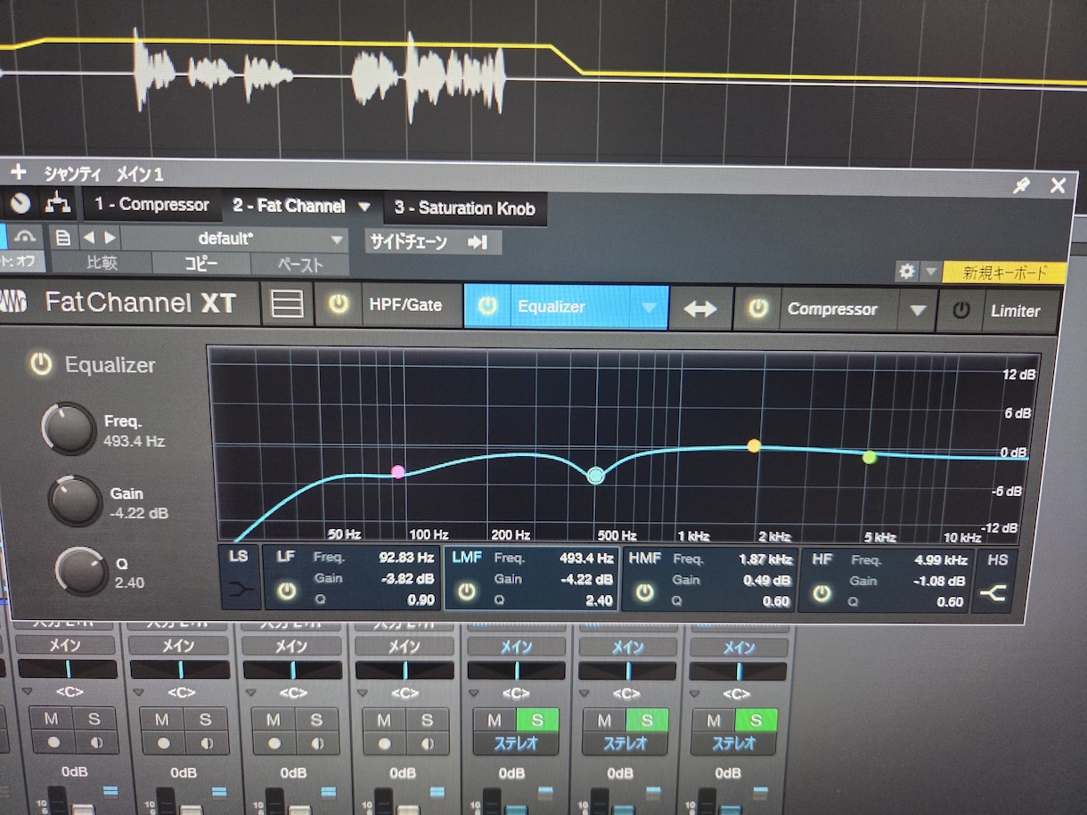Viewport: 1087px width, 815px height.
Task: Click the ペースト paste button
Action: 299,265
